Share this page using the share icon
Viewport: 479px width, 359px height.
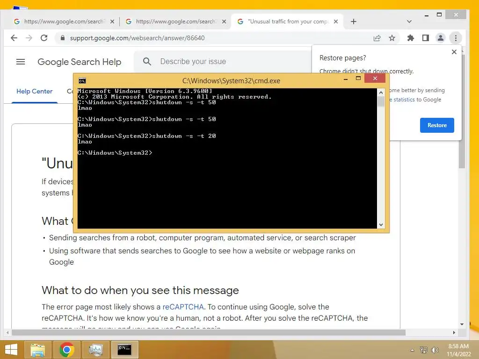(377, 38)
